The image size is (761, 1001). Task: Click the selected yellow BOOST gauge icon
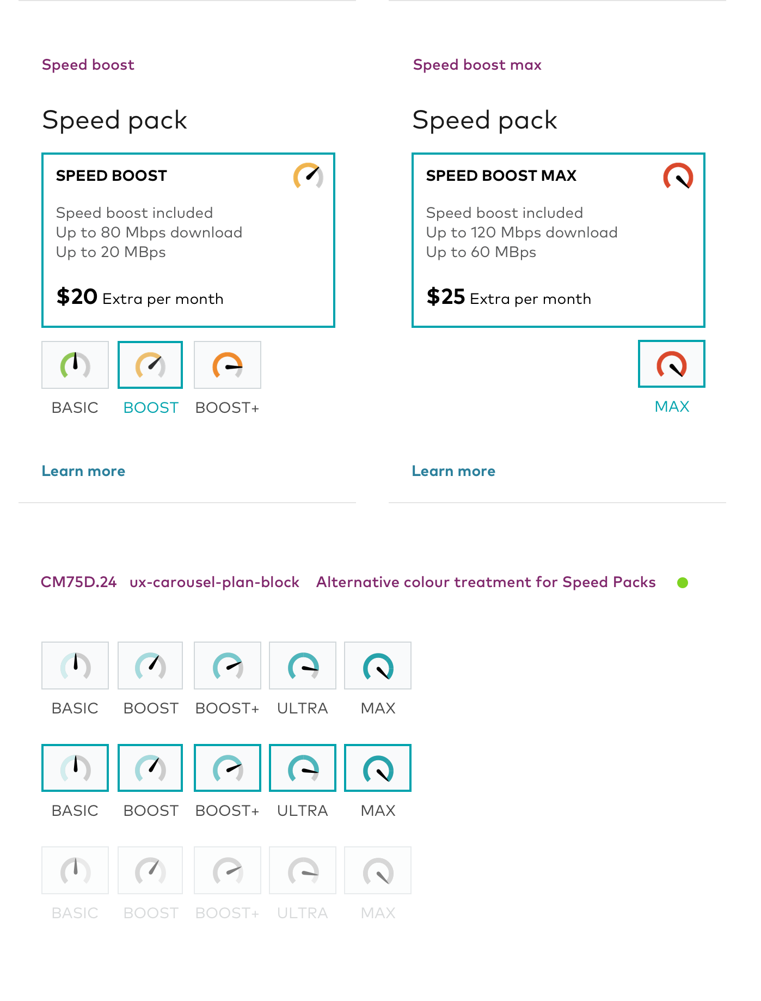point(150,365)
